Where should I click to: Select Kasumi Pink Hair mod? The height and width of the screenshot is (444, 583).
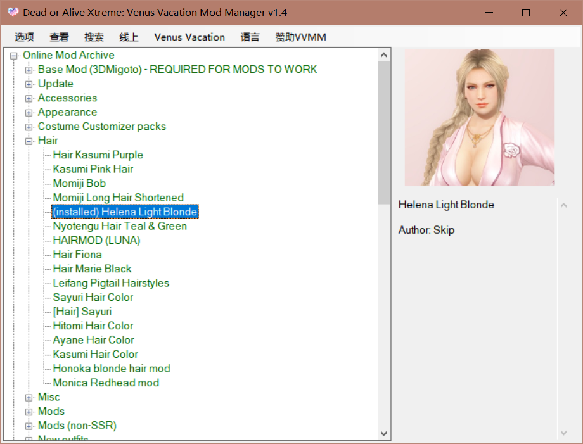pyautogui.click(x=93, y=169)
